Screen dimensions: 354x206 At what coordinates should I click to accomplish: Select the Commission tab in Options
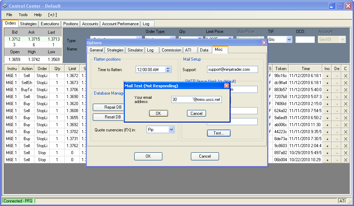[x=171, y=50]
